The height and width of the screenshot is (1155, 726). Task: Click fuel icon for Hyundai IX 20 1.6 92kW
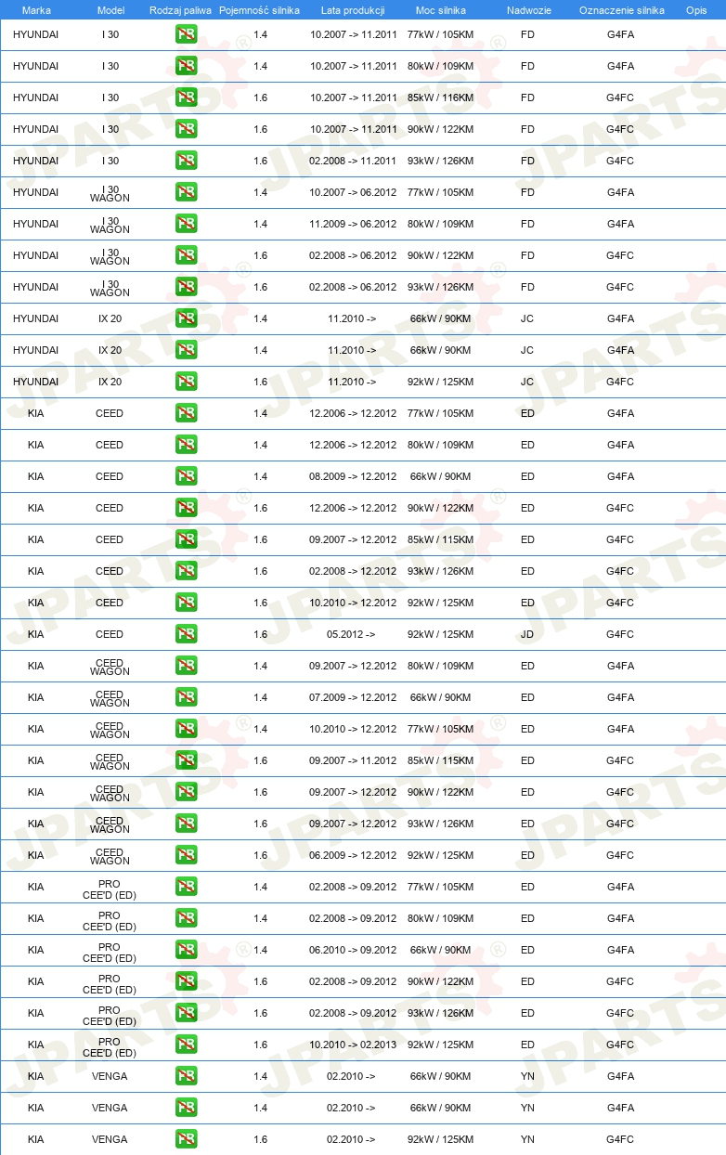[187, 383]
